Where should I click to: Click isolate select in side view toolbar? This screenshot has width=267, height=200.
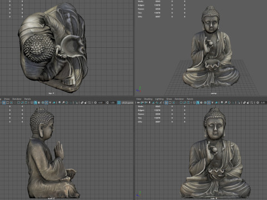point(76,103)
